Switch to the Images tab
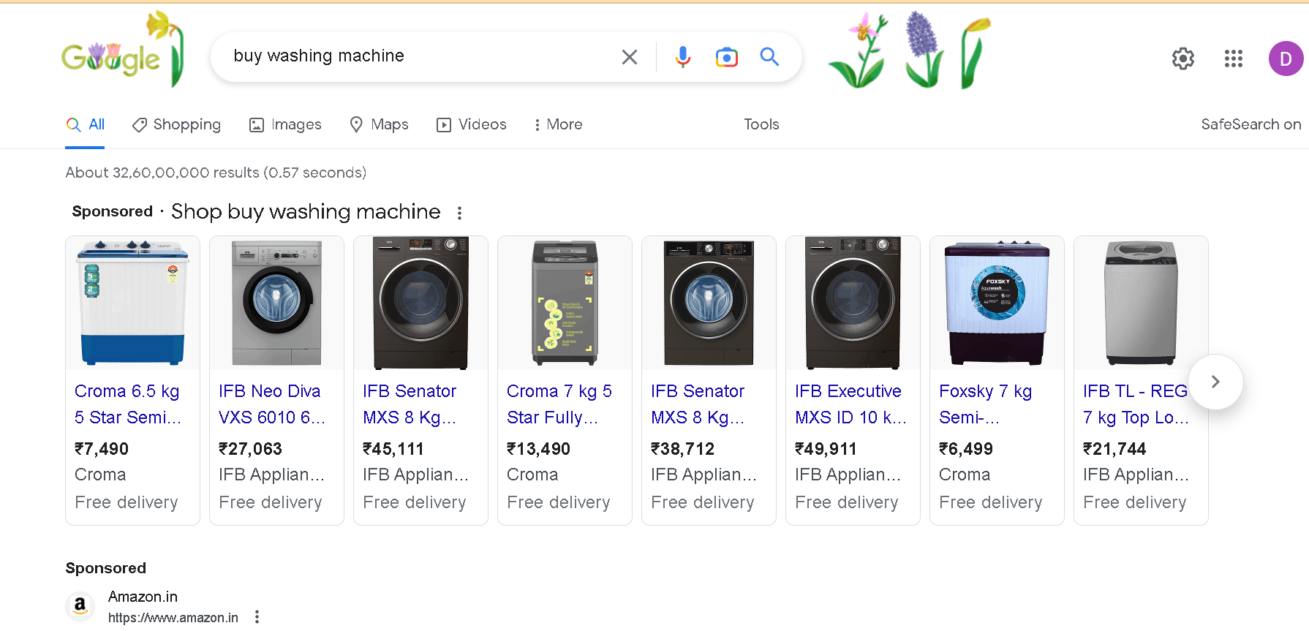The image size is (1309, 631). (285, 125)
